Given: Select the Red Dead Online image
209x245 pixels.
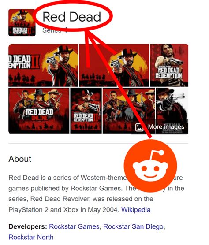Looking at the screenshot, I should click(39, 111).
